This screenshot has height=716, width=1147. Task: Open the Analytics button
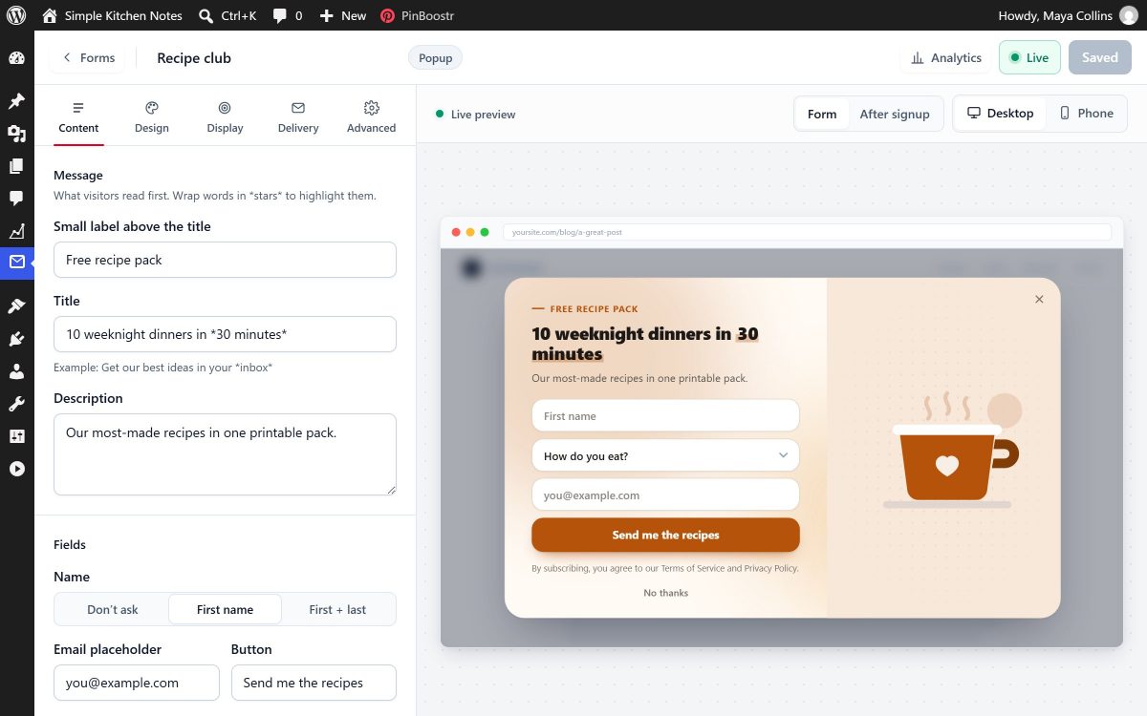[945, 57]
